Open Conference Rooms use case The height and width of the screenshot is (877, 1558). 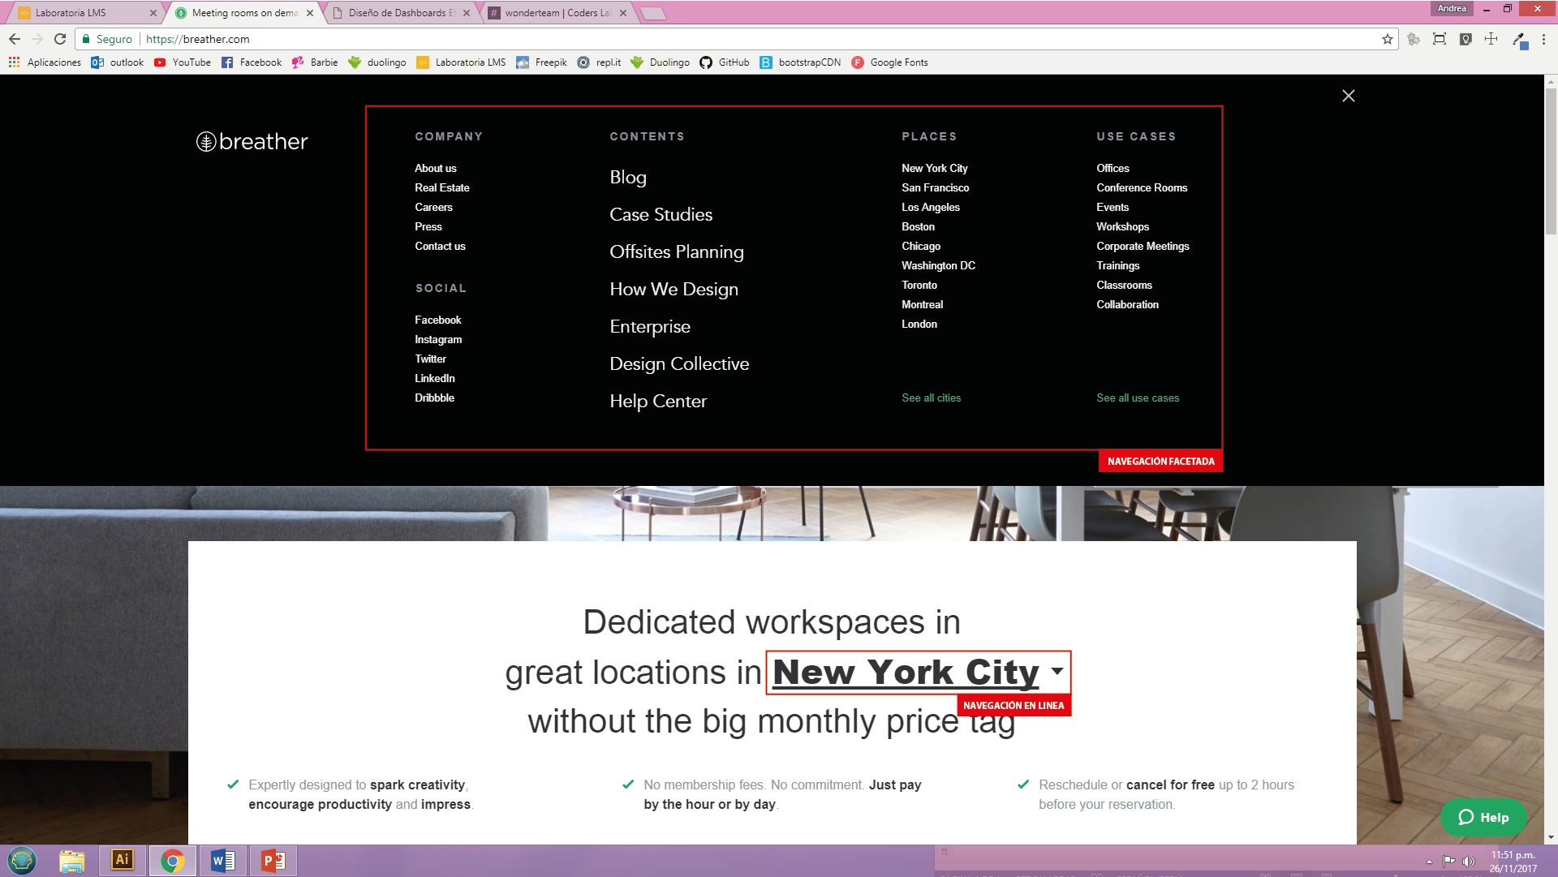(1141, 187)
